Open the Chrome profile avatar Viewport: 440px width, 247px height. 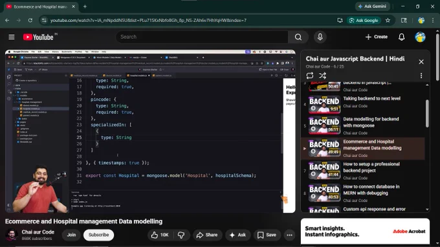(x=421, y=20)
